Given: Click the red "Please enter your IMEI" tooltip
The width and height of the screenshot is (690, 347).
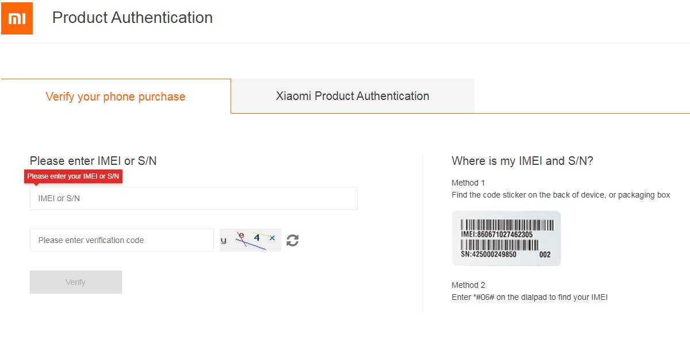Looking at the screenshot, I should coord(73,176).
